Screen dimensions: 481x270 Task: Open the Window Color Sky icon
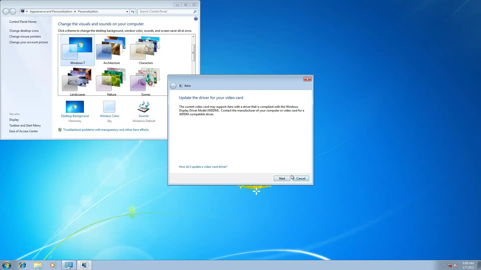point(109,107)
